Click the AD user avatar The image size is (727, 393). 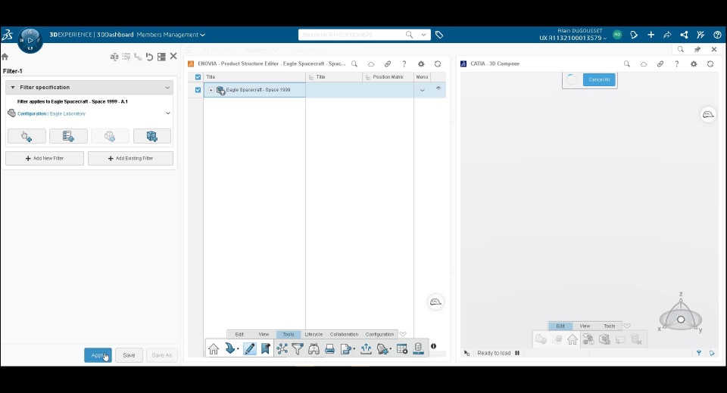pyautogui.click(x=617, y=35)
